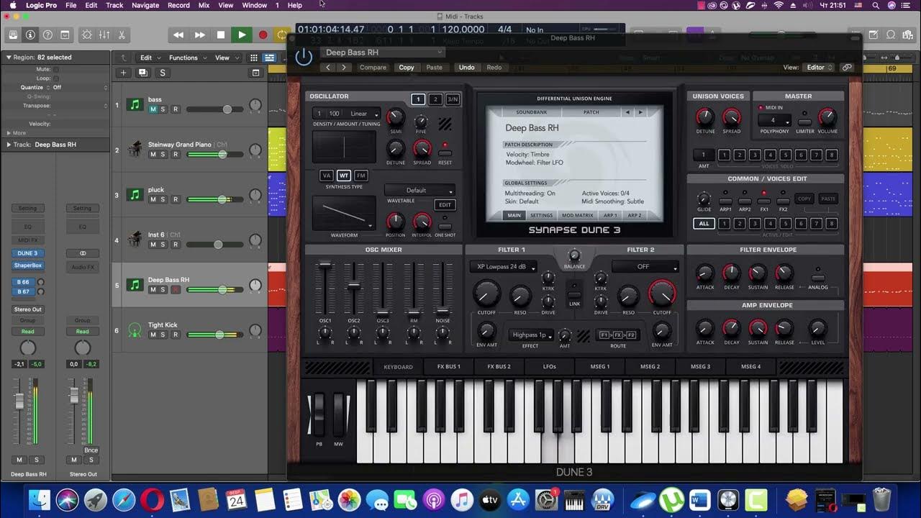
Task: Open the Editors scissors icon
Action: coord(122,35)
